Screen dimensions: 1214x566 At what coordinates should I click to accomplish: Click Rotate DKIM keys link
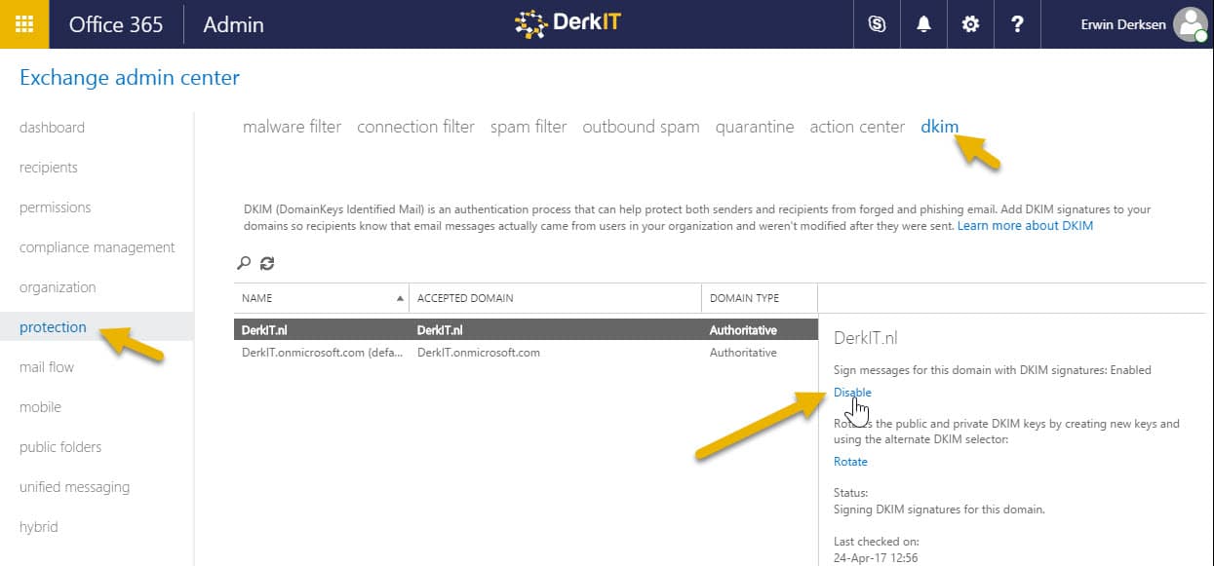pos(850,462)
